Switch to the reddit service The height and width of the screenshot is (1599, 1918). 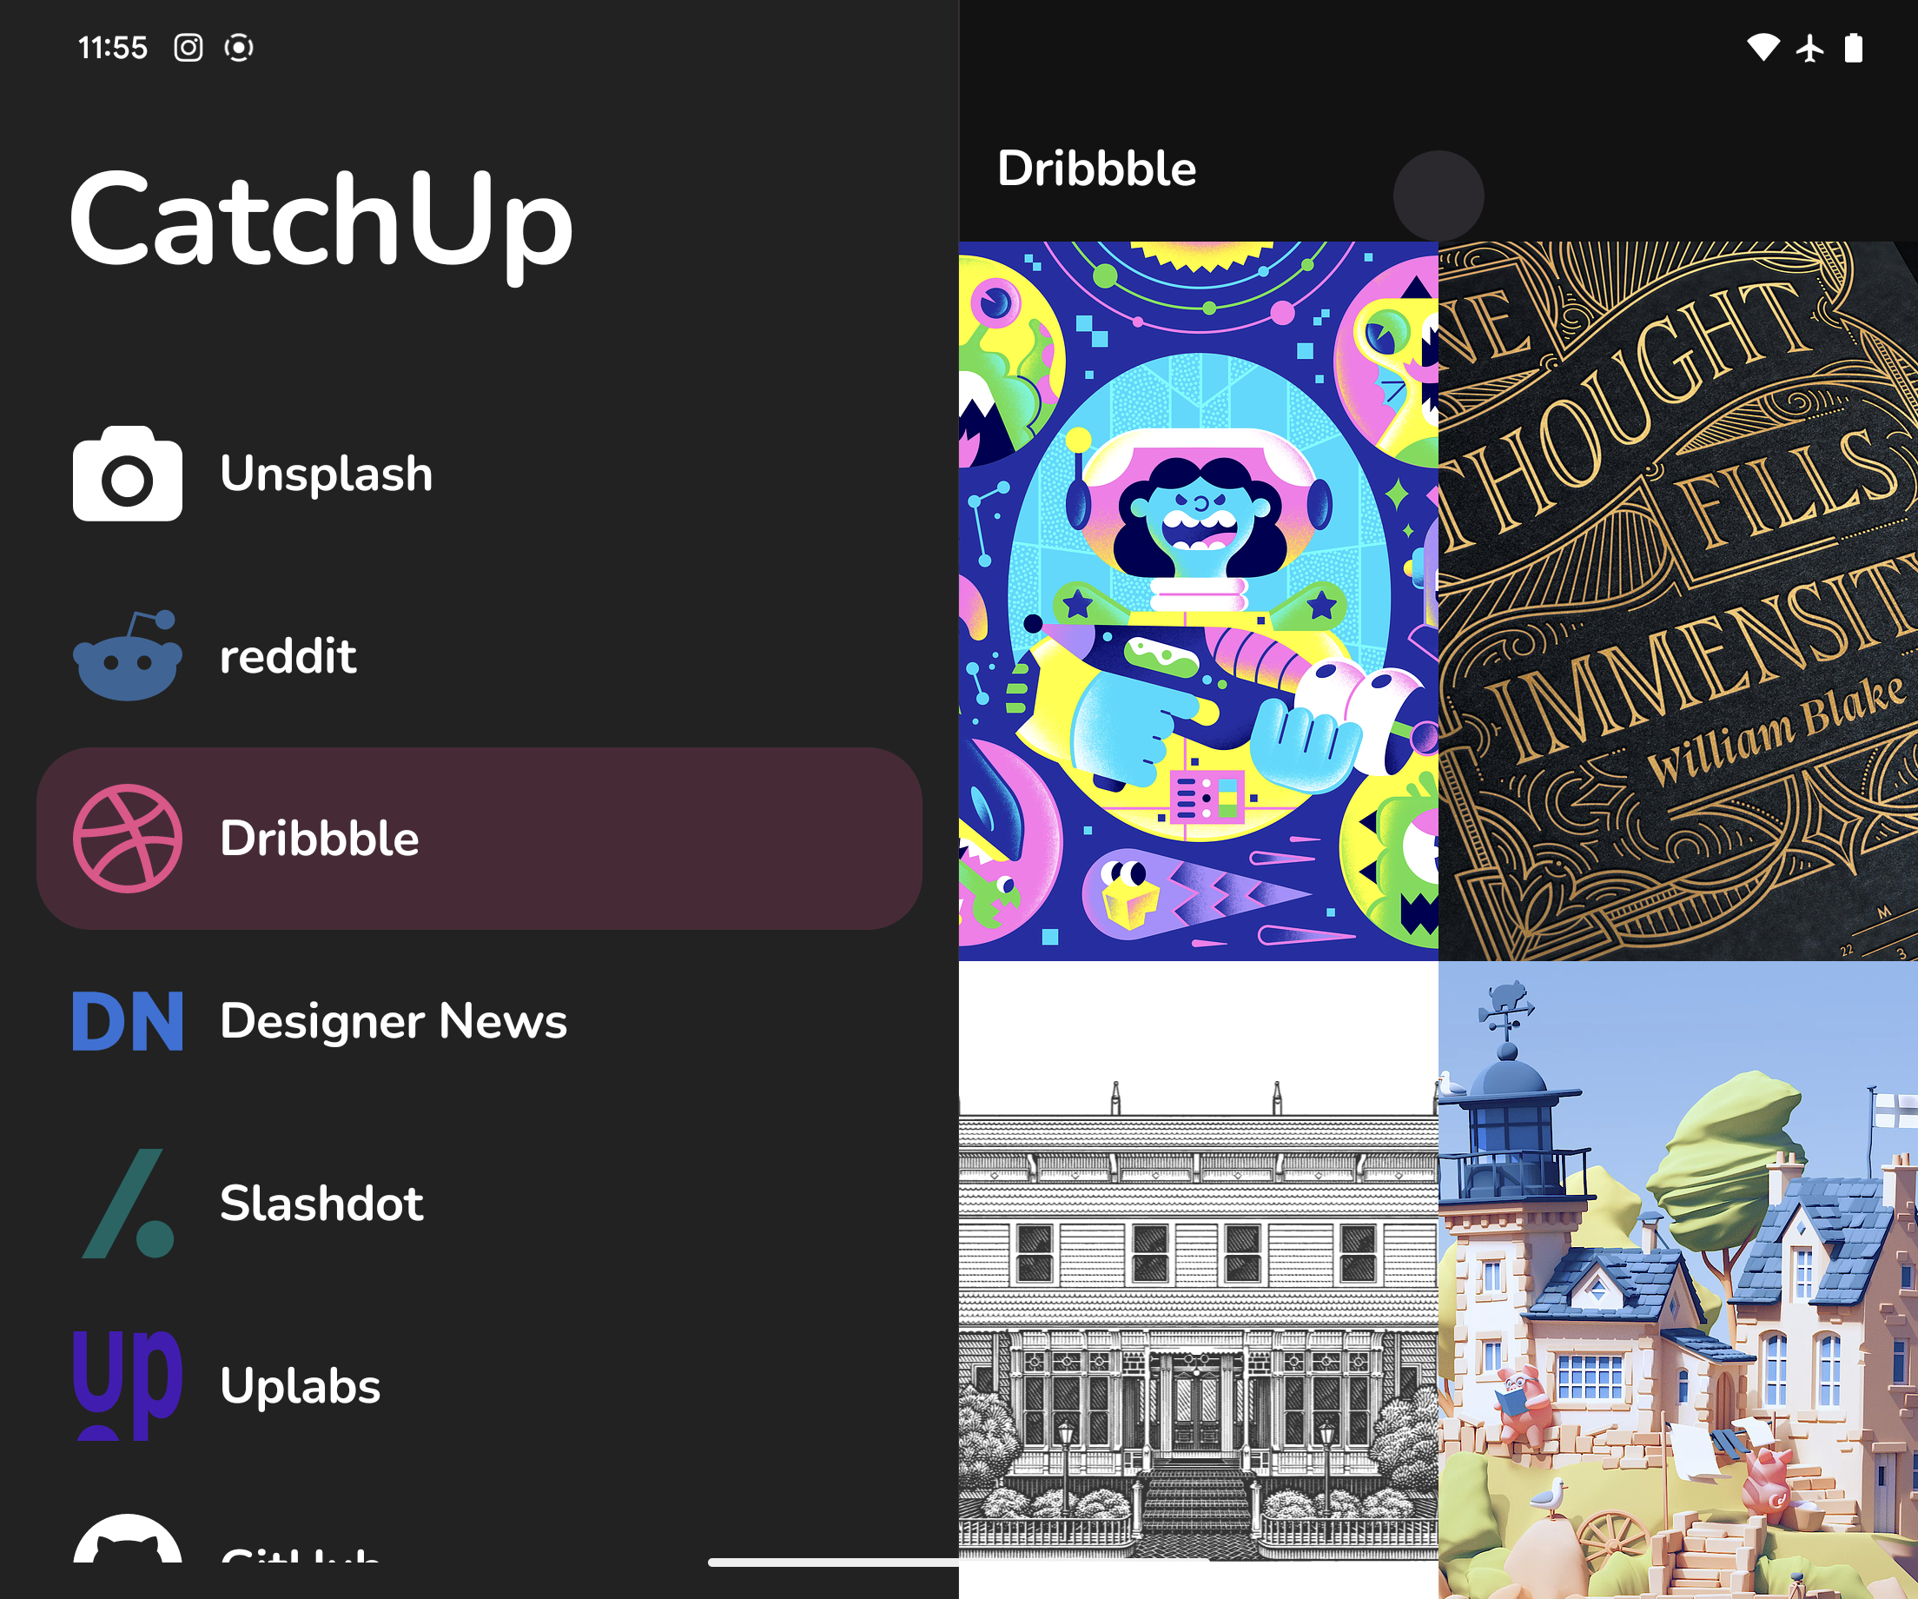[x=479, y=655]
